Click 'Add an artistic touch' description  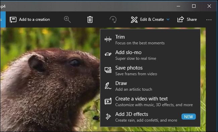(x=133, y=89)
